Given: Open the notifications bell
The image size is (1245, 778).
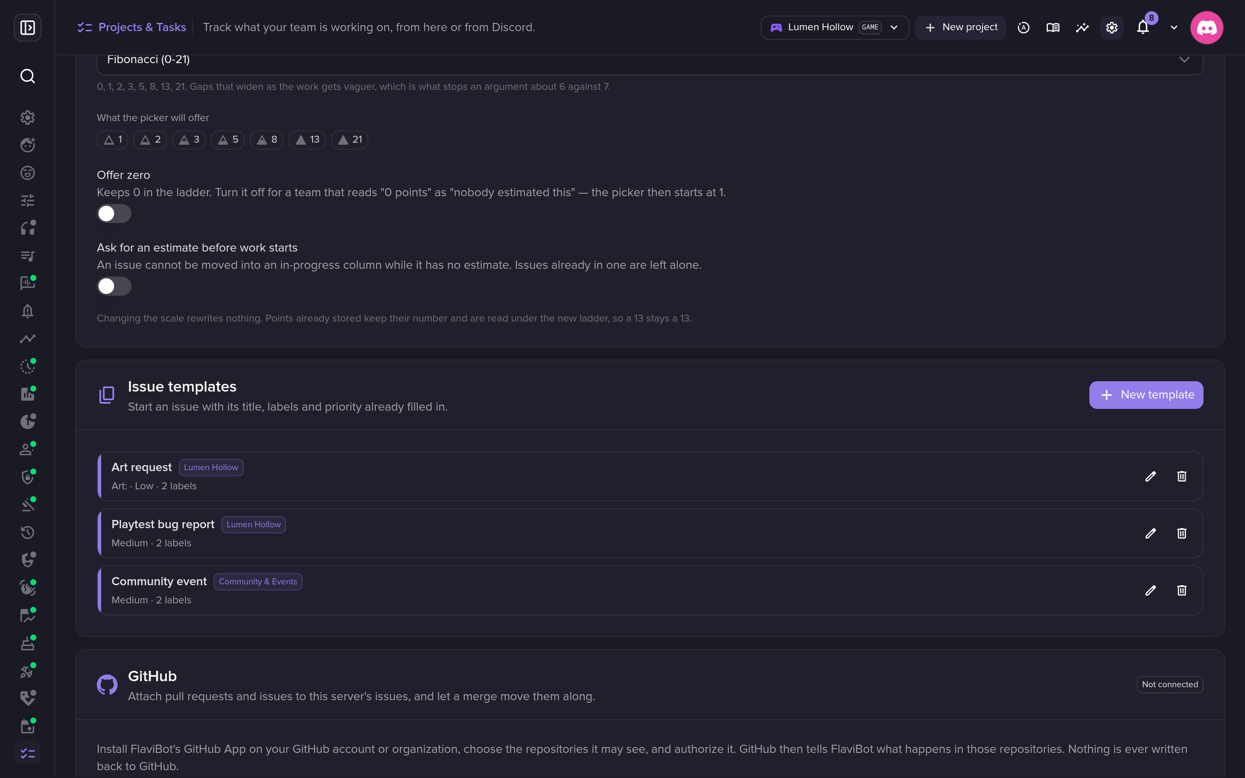Looking at the screenshot, I should (x=1143, y=27).
